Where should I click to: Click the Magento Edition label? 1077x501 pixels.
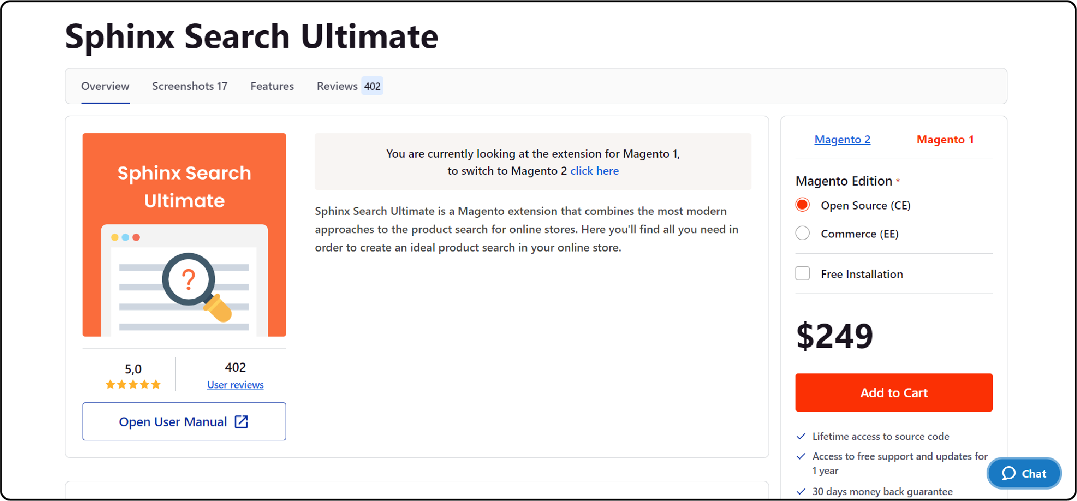(x=844, y=181)
